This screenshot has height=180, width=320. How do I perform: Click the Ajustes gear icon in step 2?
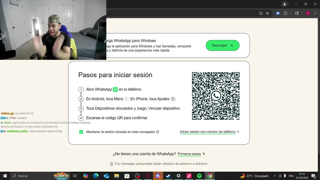pos(173,99)
